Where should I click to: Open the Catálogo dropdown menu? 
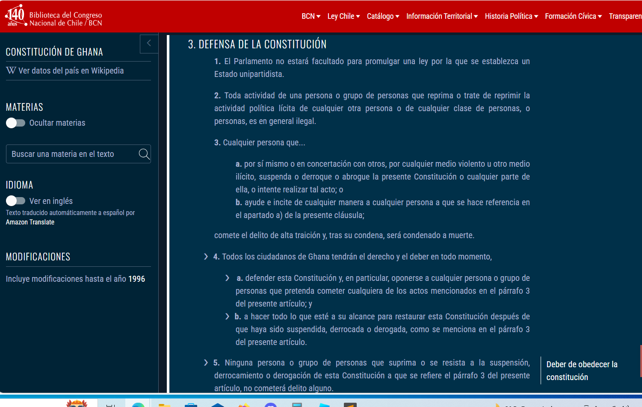pyautogui.click(x=383, y=16)
